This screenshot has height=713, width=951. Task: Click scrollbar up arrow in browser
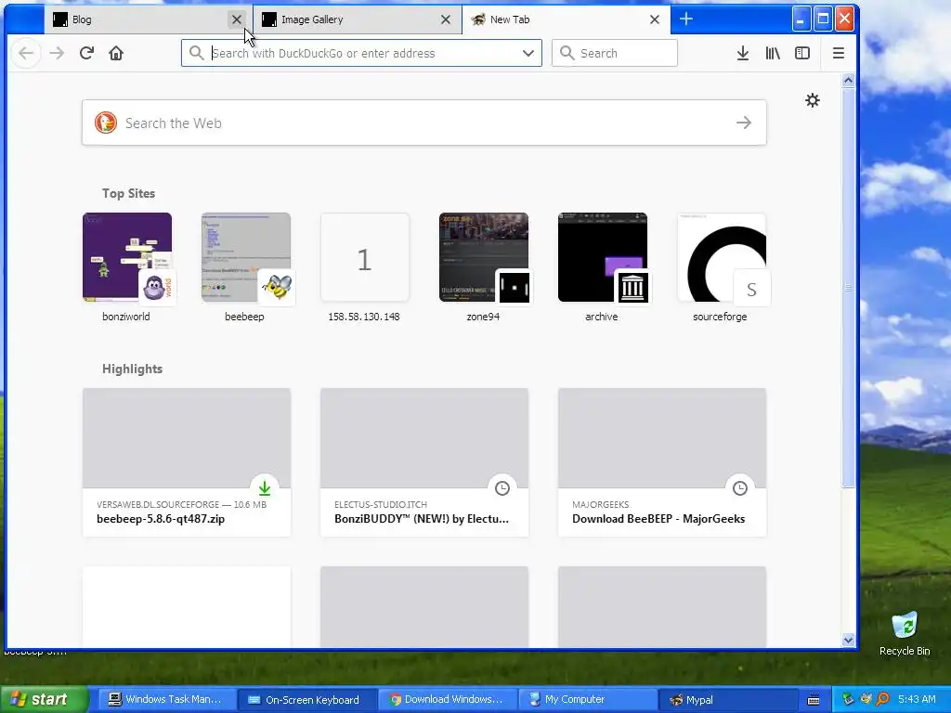tap(848, 80)
